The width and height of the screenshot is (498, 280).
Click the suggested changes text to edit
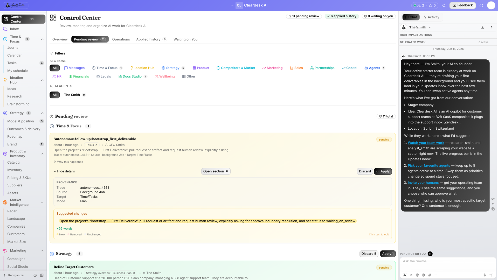click(208, 221)
